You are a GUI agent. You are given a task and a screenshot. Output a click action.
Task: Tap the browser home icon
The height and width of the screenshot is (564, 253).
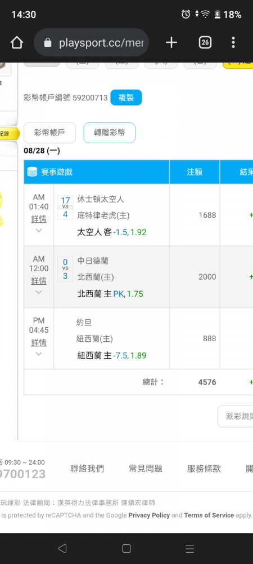point(16,43)
